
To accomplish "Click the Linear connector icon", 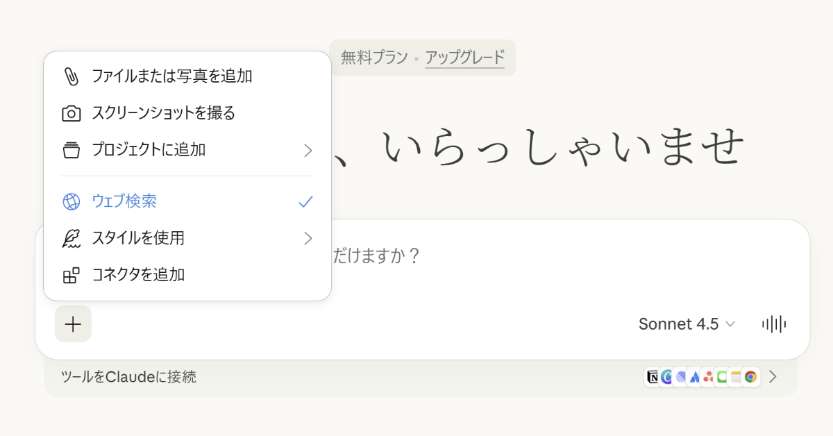I will (680, 377).
